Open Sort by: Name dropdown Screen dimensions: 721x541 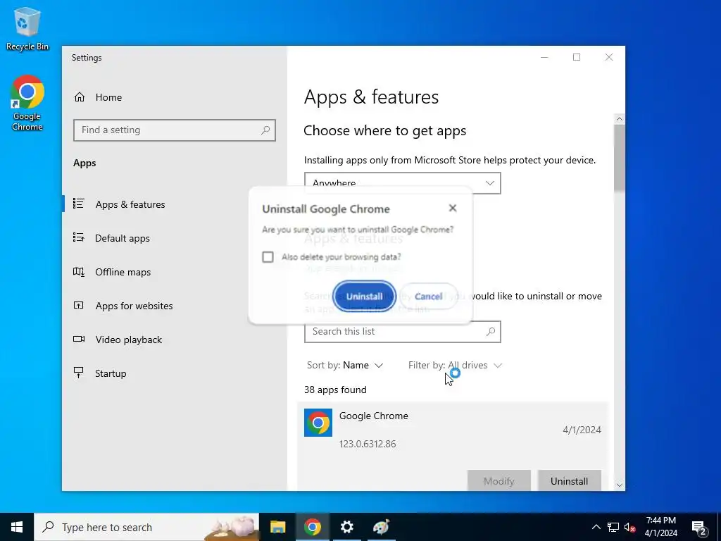coord(344,366)
